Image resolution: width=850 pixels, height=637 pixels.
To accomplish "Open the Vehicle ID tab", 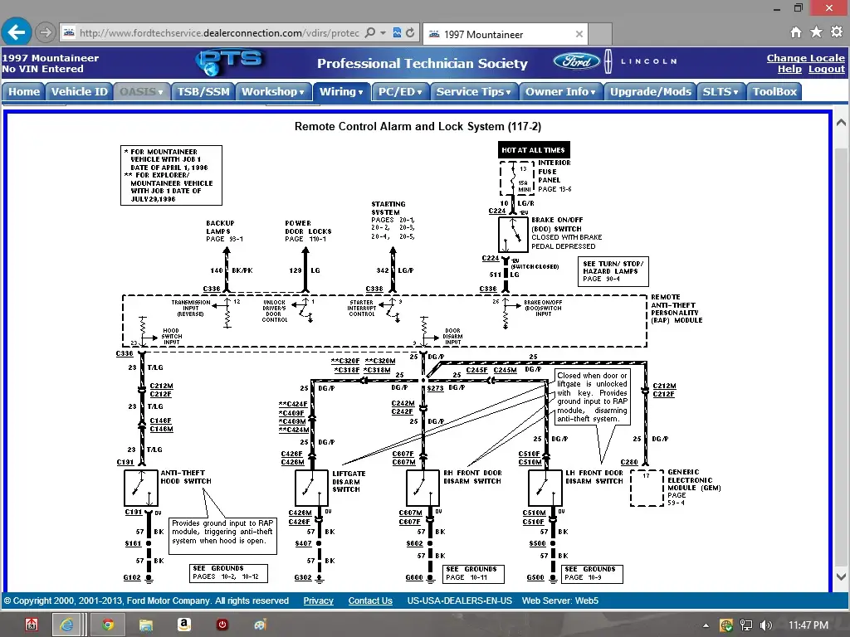I will [x=79, y=91].
